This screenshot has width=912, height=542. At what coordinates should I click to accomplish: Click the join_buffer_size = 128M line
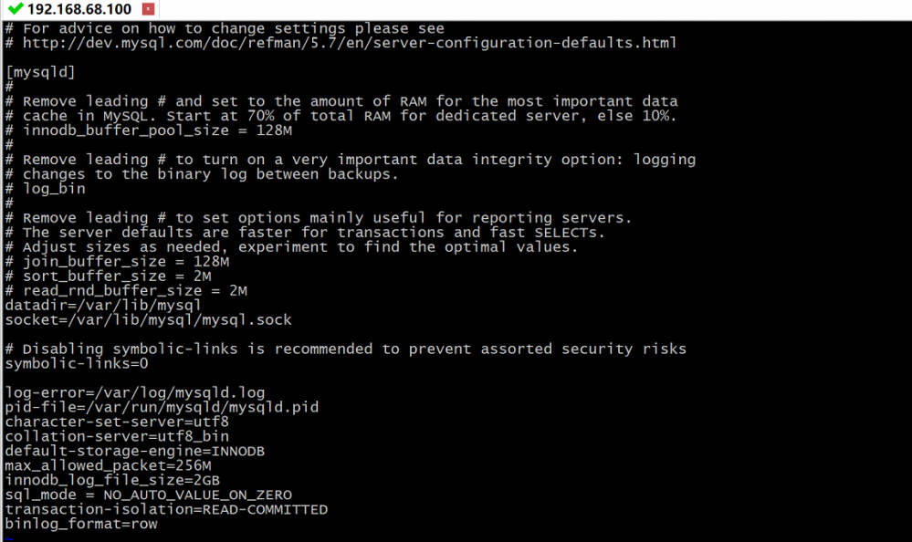tap(117, 262)
